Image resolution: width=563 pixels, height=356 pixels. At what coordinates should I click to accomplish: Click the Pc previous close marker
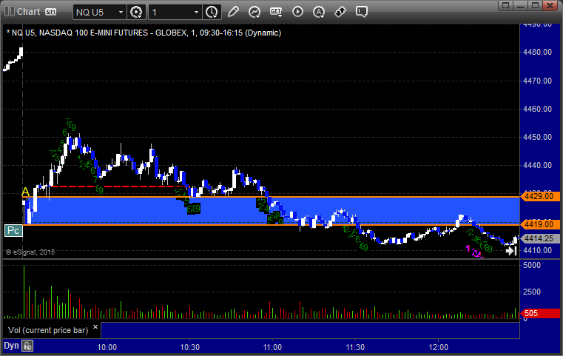coord(13,230)
